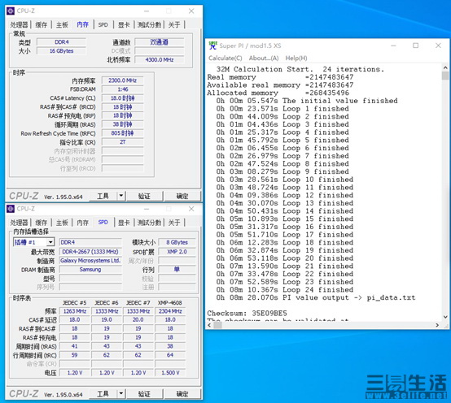Expand 工具 dropdown arrow in top CPU-Z window
The height and width of the screenshot is (403, 451).
[x=121, y=196]
